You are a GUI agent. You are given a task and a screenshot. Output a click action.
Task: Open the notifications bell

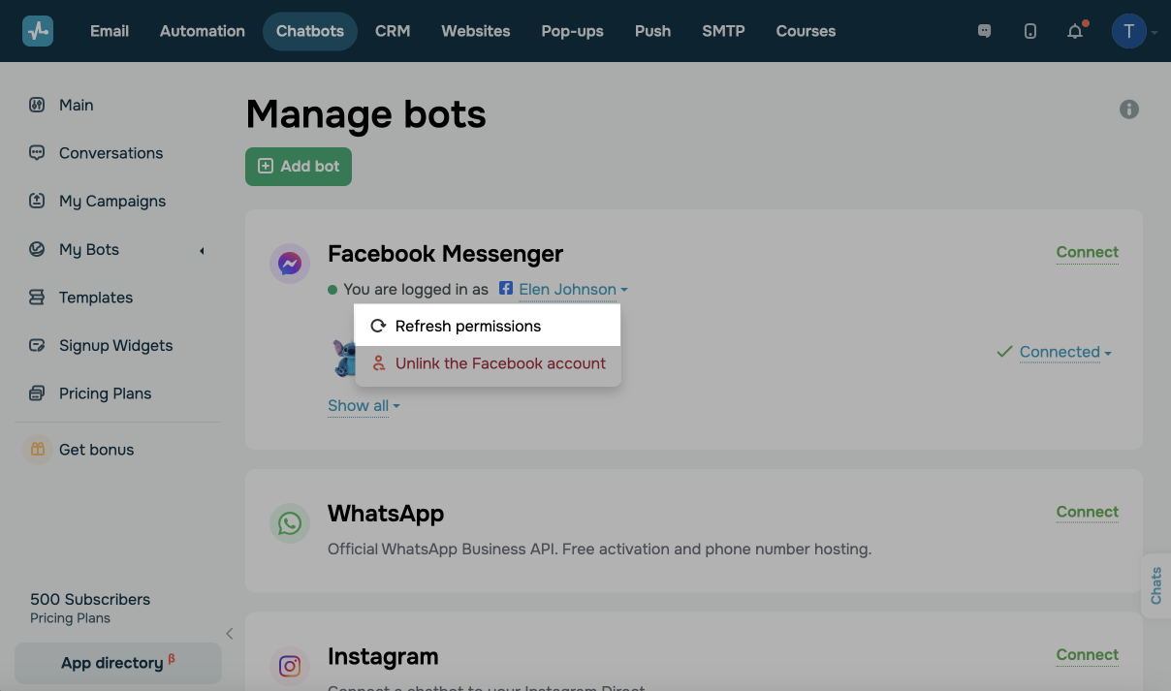point(1075,31)
